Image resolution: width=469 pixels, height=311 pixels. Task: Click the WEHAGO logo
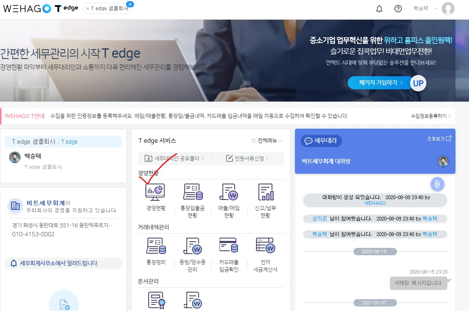point(27,8)
